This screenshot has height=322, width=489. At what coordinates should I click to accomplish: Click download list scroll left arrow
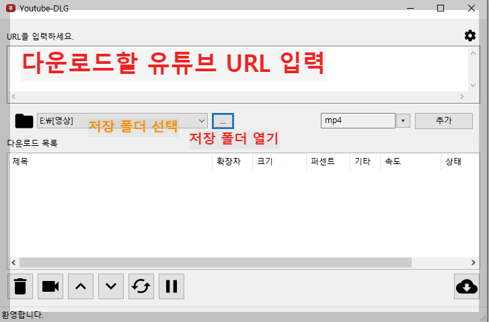[x=13, y=262]
